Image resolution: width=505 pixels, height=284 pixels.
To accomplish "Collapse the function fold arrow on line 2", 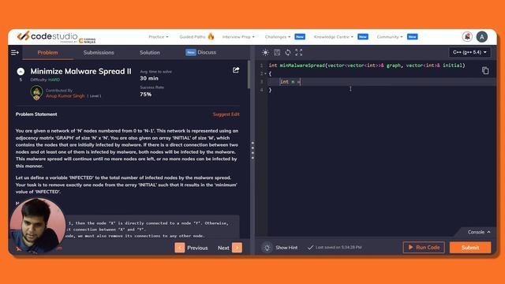I will click(266, 73).
